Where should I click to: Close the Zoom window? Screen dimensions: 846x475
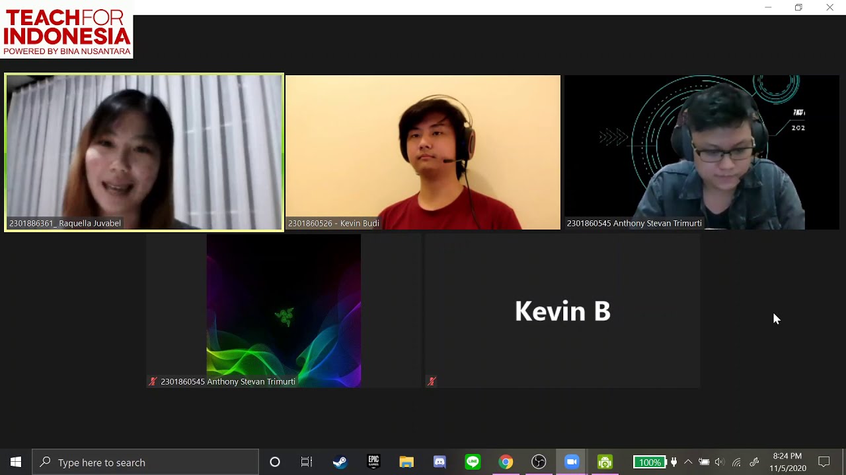pos(829,7)
